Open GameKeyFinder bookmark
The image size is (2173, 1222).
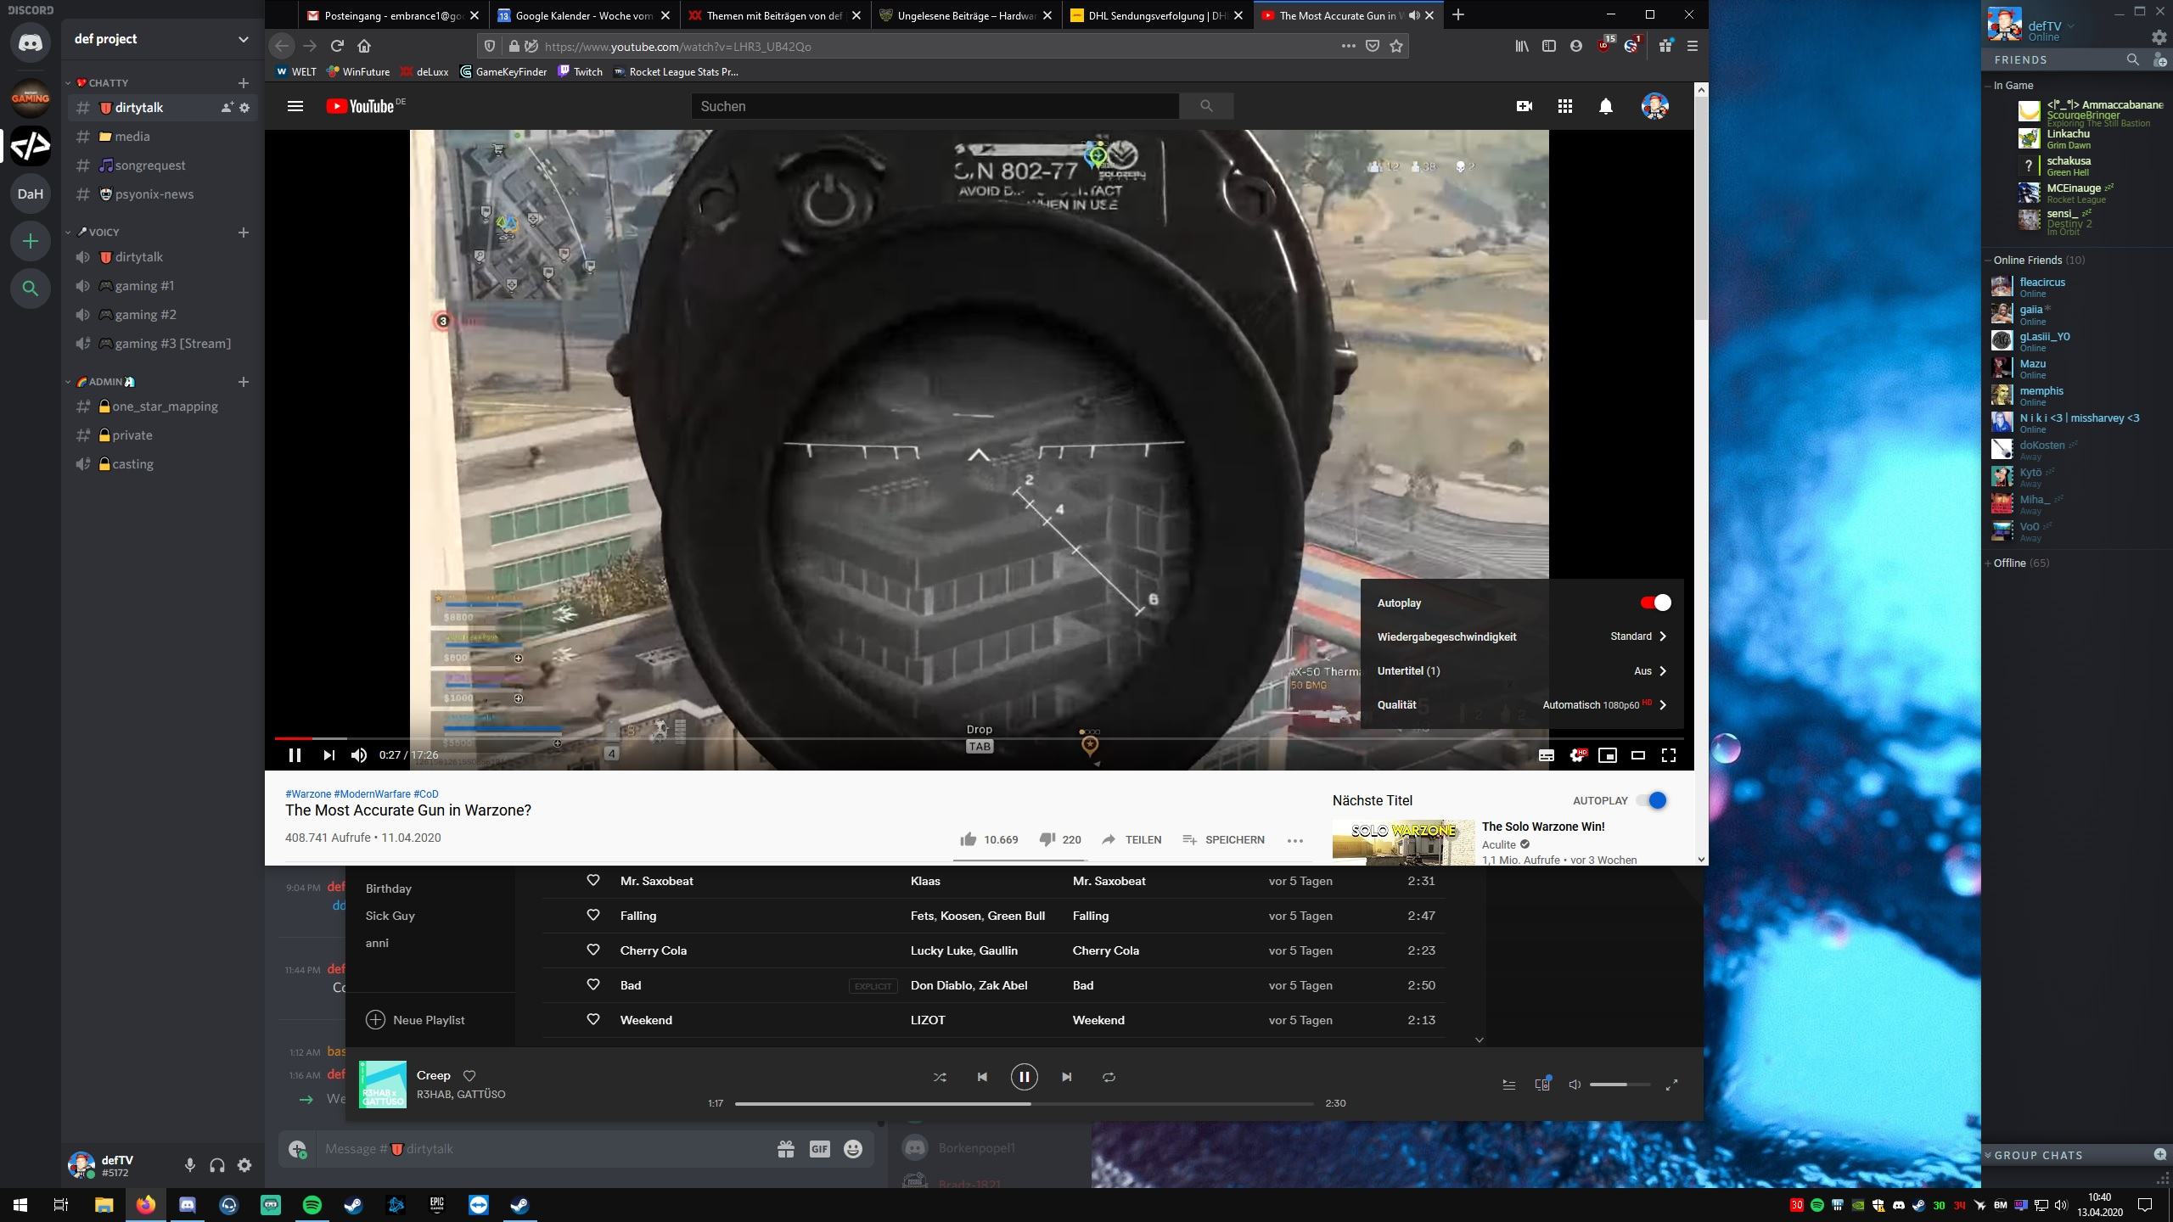(x=503, y=72)
